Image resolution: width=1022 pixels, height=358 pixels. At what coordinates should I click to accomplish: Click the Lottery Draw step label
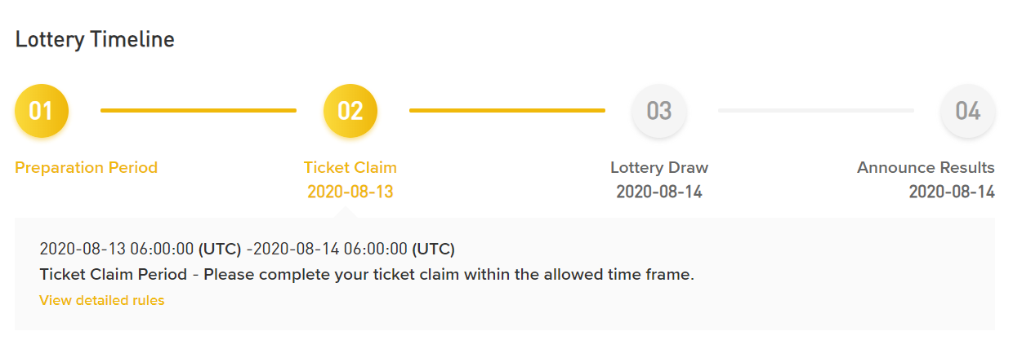659,168
